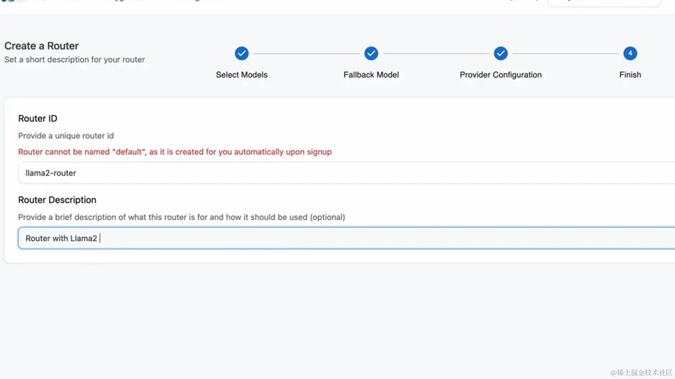Image resolution: width=675 pixels, height=379 pixels.
Task: Click "Provide a unique router id" helper text
Action: tap(66, 136)
